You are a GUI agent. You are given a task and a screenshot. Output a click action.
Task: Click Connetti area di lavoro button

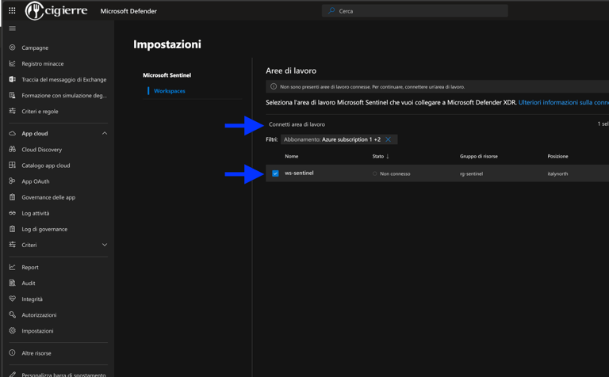coord(297,124)
